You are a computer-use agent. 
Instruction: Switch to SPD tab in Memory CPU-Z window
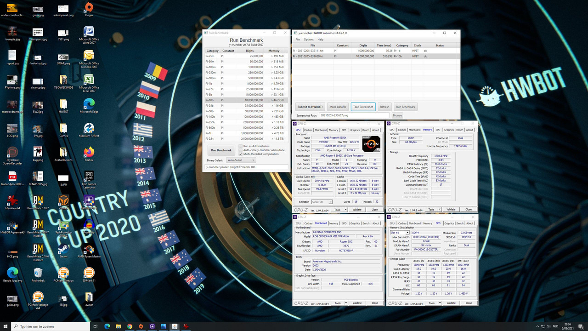(x=438, y=130)
